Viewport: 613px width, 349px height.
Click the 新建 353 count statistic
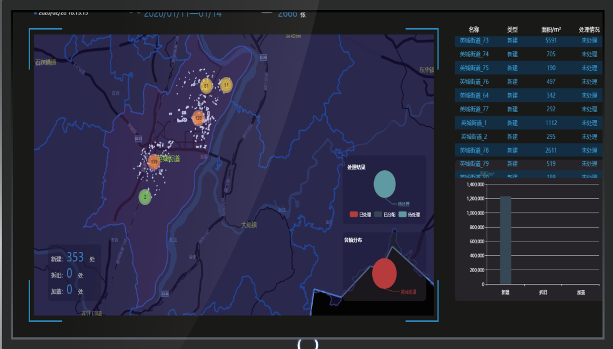point(74,258)
